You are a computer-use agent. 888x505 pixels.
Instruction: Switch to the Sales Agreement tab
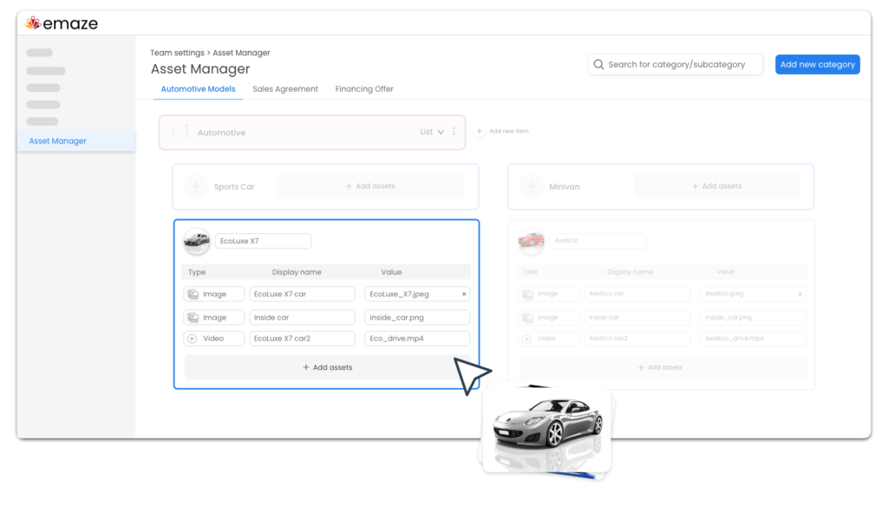(x=285, y=89)
